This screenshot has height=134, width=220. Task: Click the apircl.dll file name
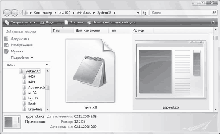pos(91,108)
